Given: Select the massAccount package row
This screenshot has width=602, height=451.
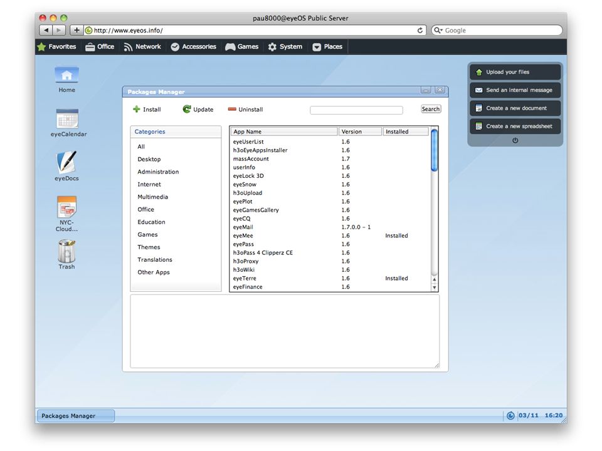Looking at the screenshot, I should click(x=330, y=158).
